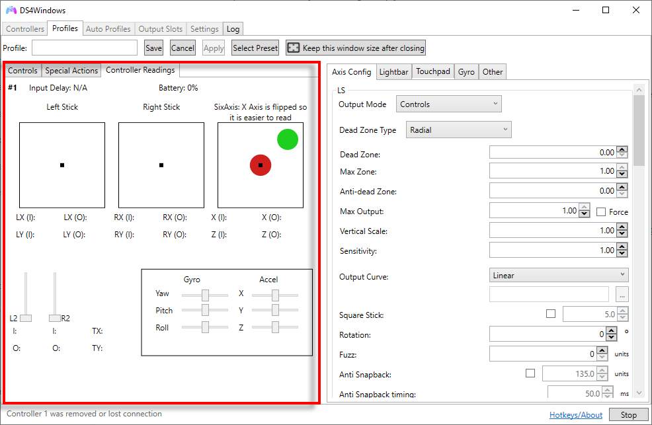Expand the Output Mode dropdown

(448, 104)
